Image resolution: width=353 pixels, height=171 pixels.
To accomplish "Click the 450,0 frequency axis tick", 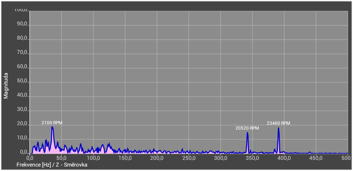I will tap(316, 158).
